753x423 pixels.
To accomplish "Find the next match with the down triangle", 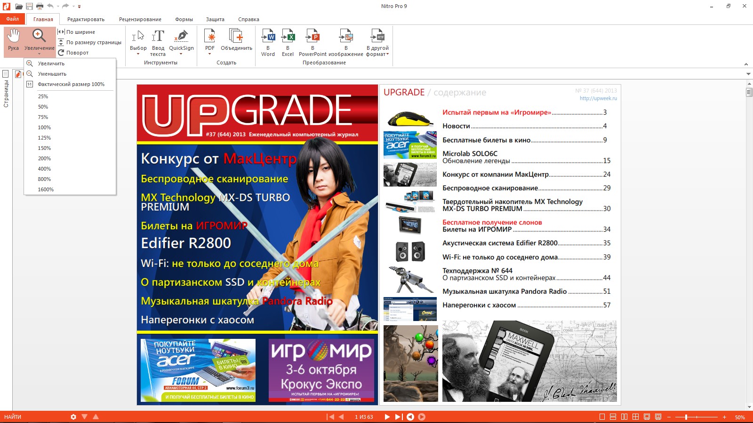I will pos(85,417).
